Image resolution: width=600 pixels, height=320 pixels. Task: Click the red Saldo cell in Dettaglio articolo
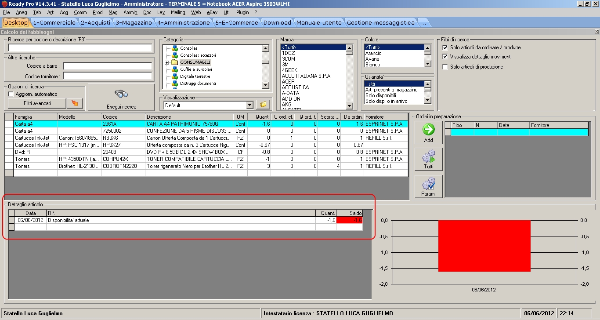point(349,220)
